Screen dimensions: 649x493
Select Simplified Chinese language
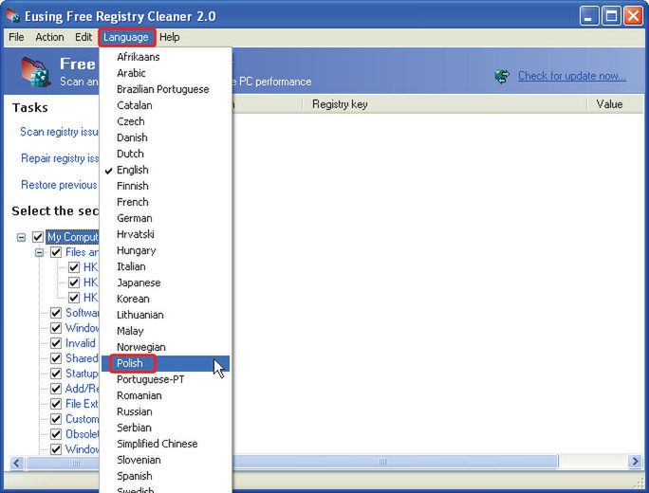pos(165,445)
